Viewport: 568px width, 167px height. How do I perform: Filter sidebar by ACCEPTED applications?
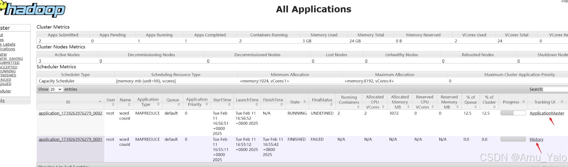pyautogui.click(x=8, y=67)
